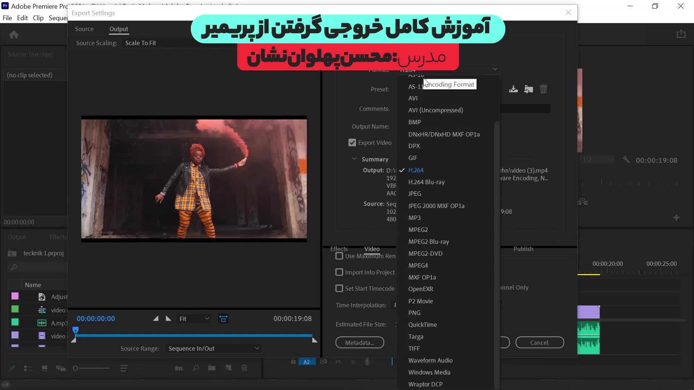Viewport: 694px width, 390px height.
Task: Click the Quick Export share icon
Action: (x=681, y=34)
